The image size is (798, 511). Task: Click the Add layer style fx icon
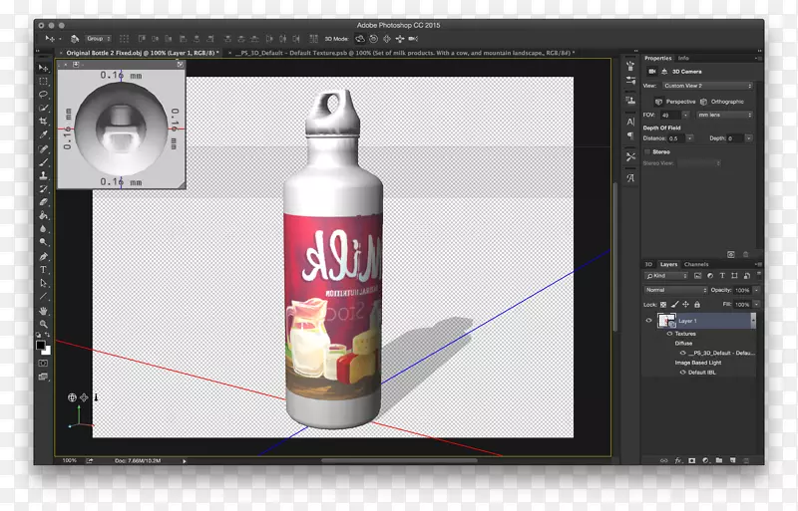(x=678, y=460)
